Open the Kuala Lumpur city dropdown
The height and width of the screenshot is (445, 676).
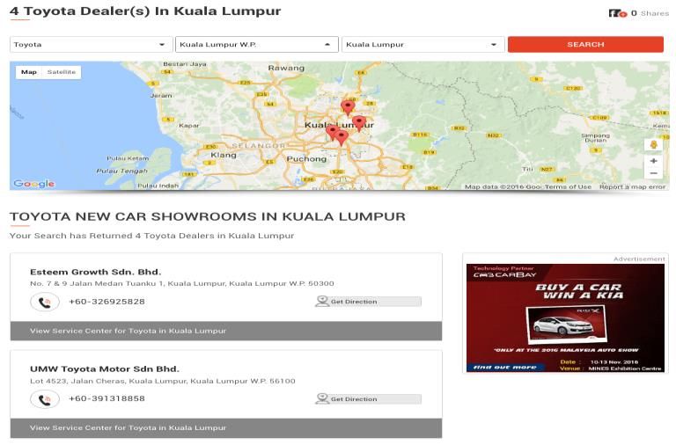click(422, 44)
